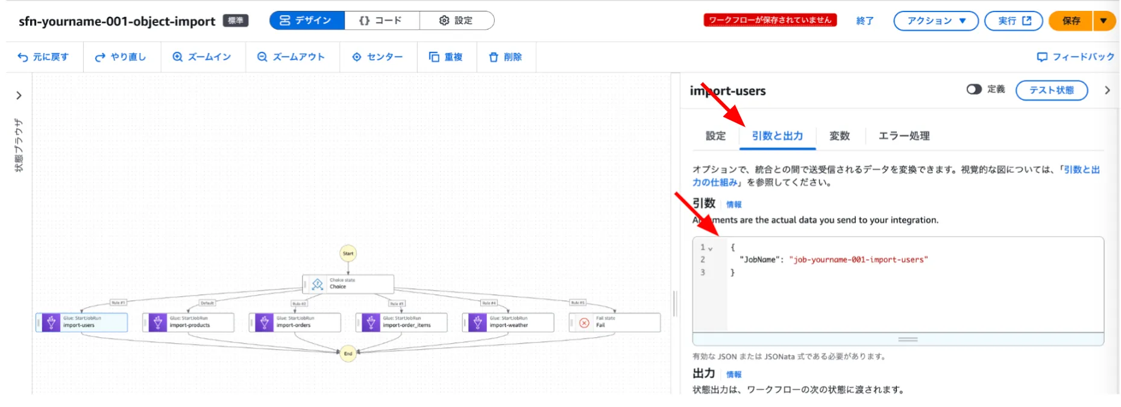Switch to コード mode

point(381,20)
